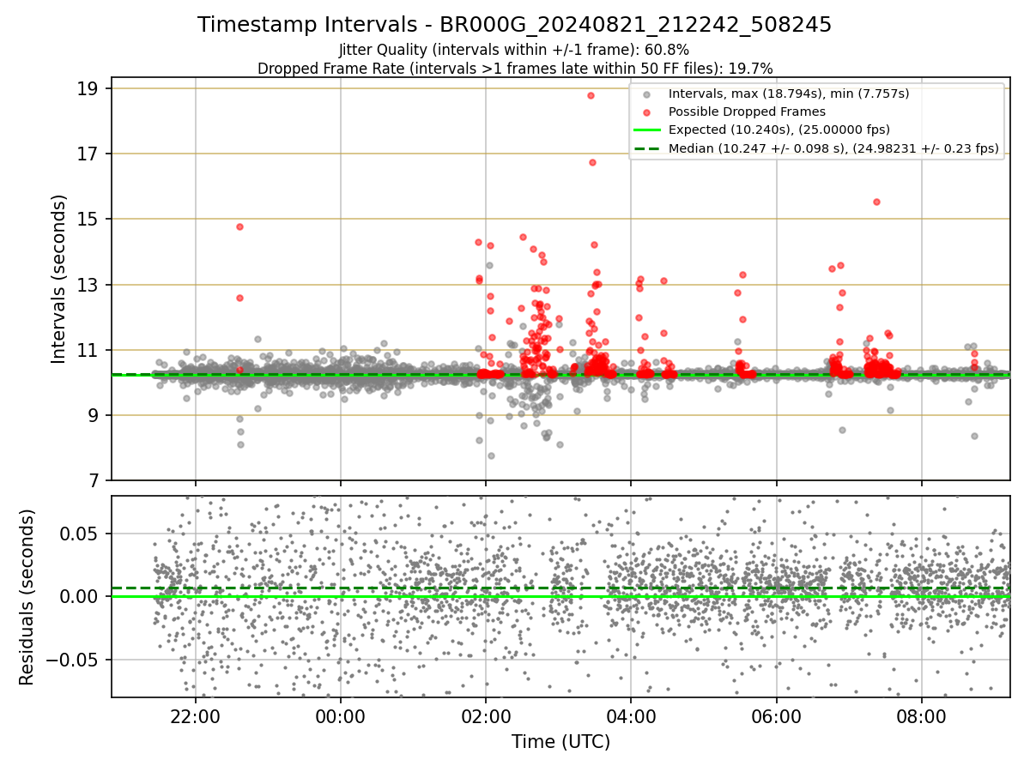This screenshot has width=1030, height=772.
Task: Click the x-axis label Time (UTC)
Action: (560, 742)
